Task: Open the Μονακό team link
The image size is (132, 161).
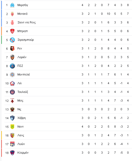Action: coord(22,14)
